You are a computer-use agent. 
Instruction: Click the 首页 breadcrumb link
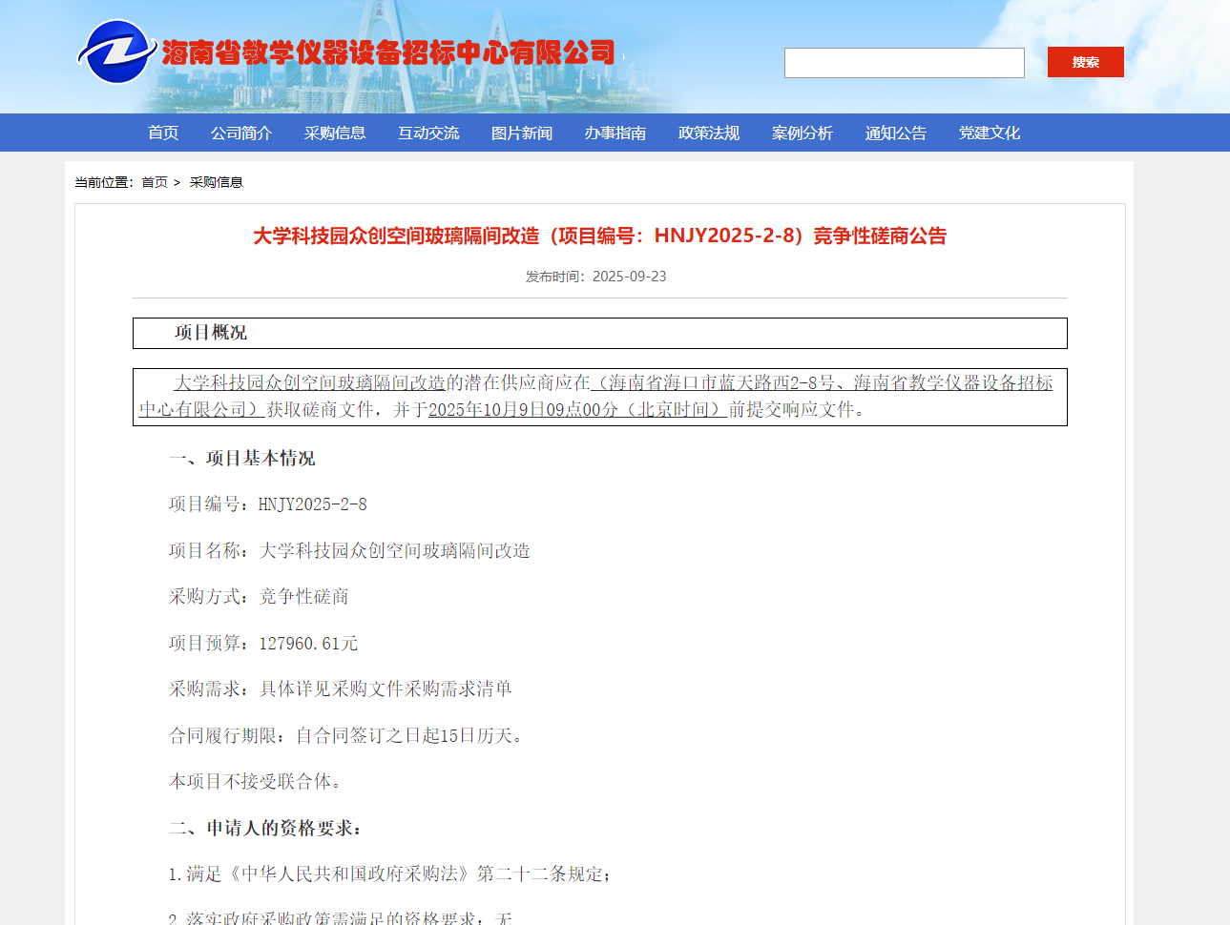pyautogui.click(x=155, y=182)
